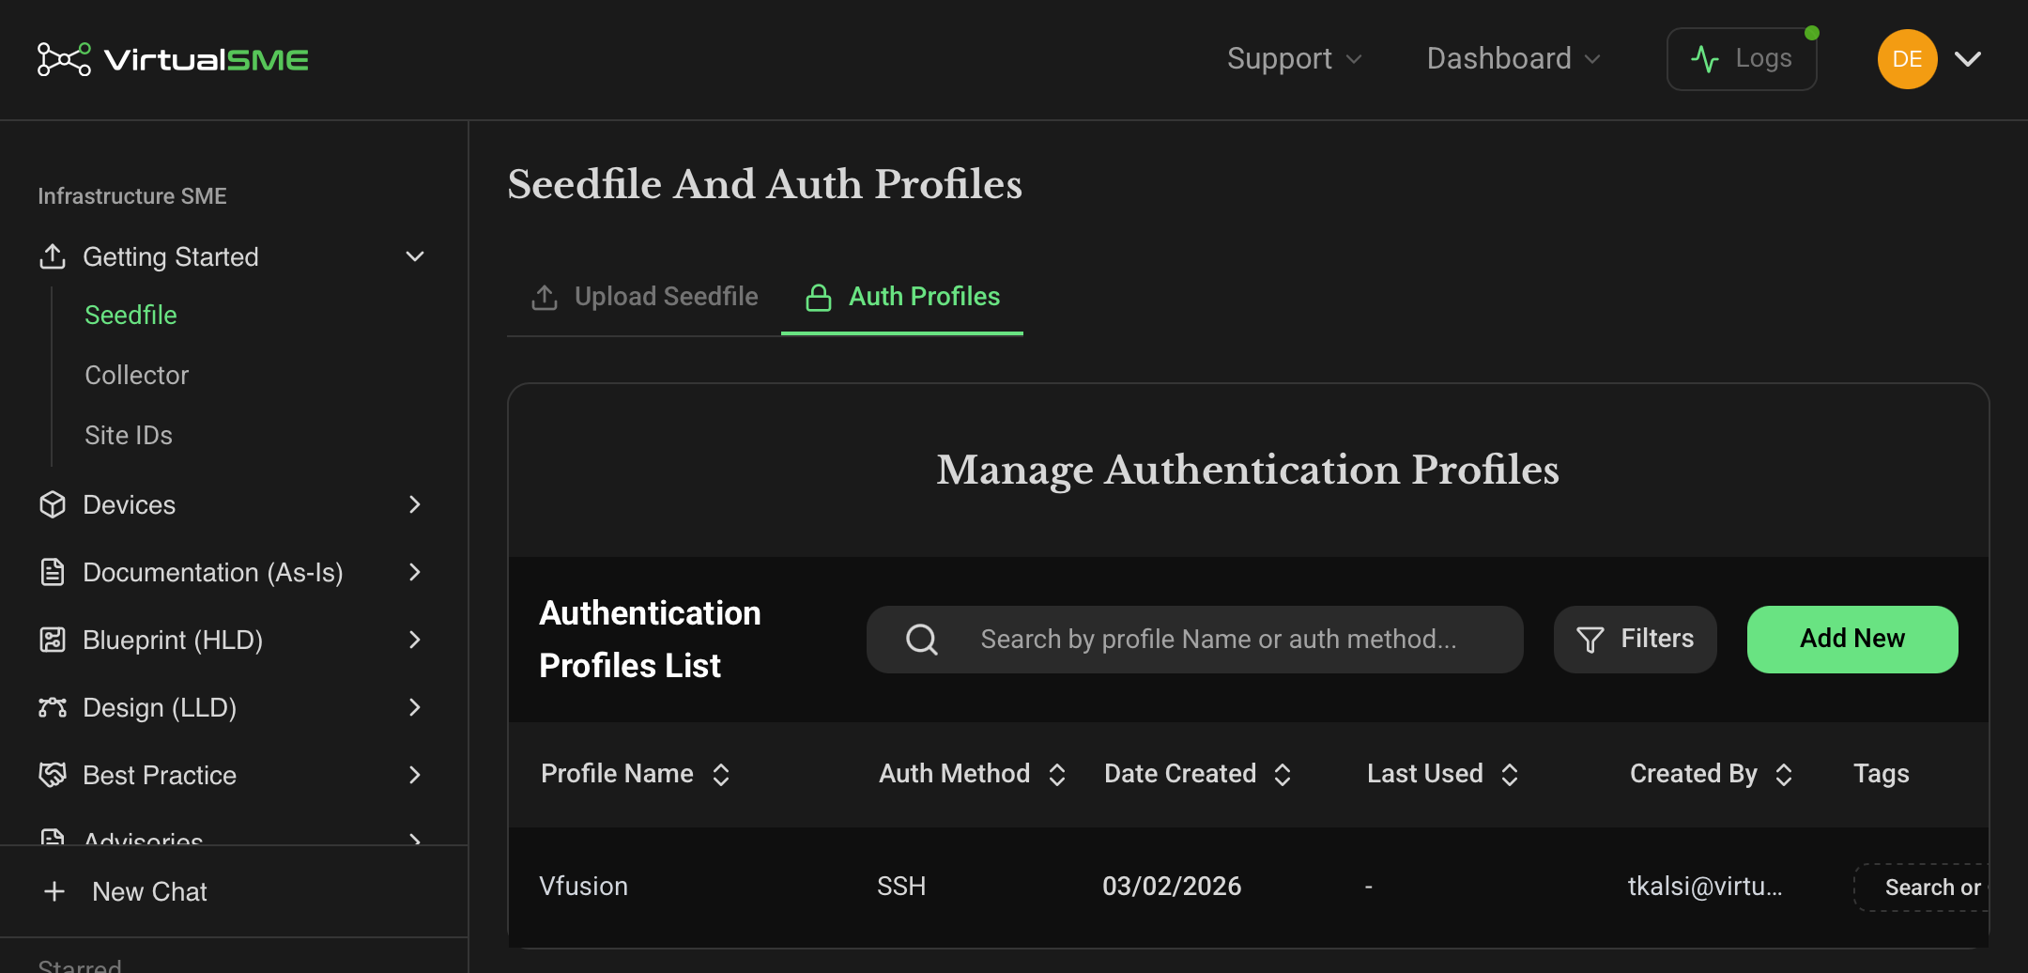Expand the user account chevron

coord(1968,59)
